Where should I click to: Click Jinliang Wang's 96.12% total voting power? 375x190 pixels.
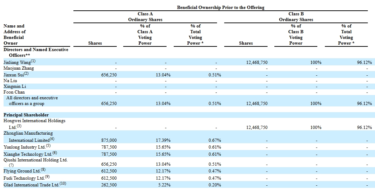pos(364,62)
